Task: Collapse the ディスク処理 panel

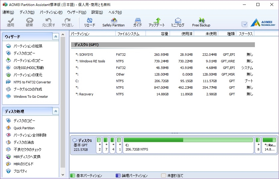Action: pyautogui.click(x=56, y=111)
